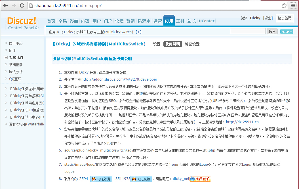Switch to the 地区设置 plugin tab
This screenshot has width=299, height=189.
pos(192,44)
